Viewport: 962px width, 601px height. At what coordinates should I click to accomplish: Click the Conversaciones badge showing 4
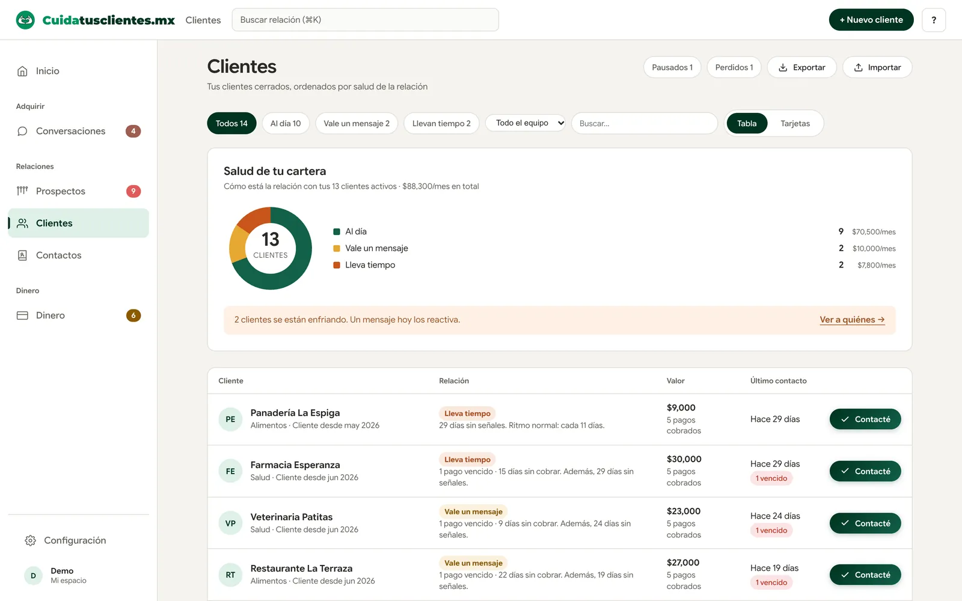[133, 131]
